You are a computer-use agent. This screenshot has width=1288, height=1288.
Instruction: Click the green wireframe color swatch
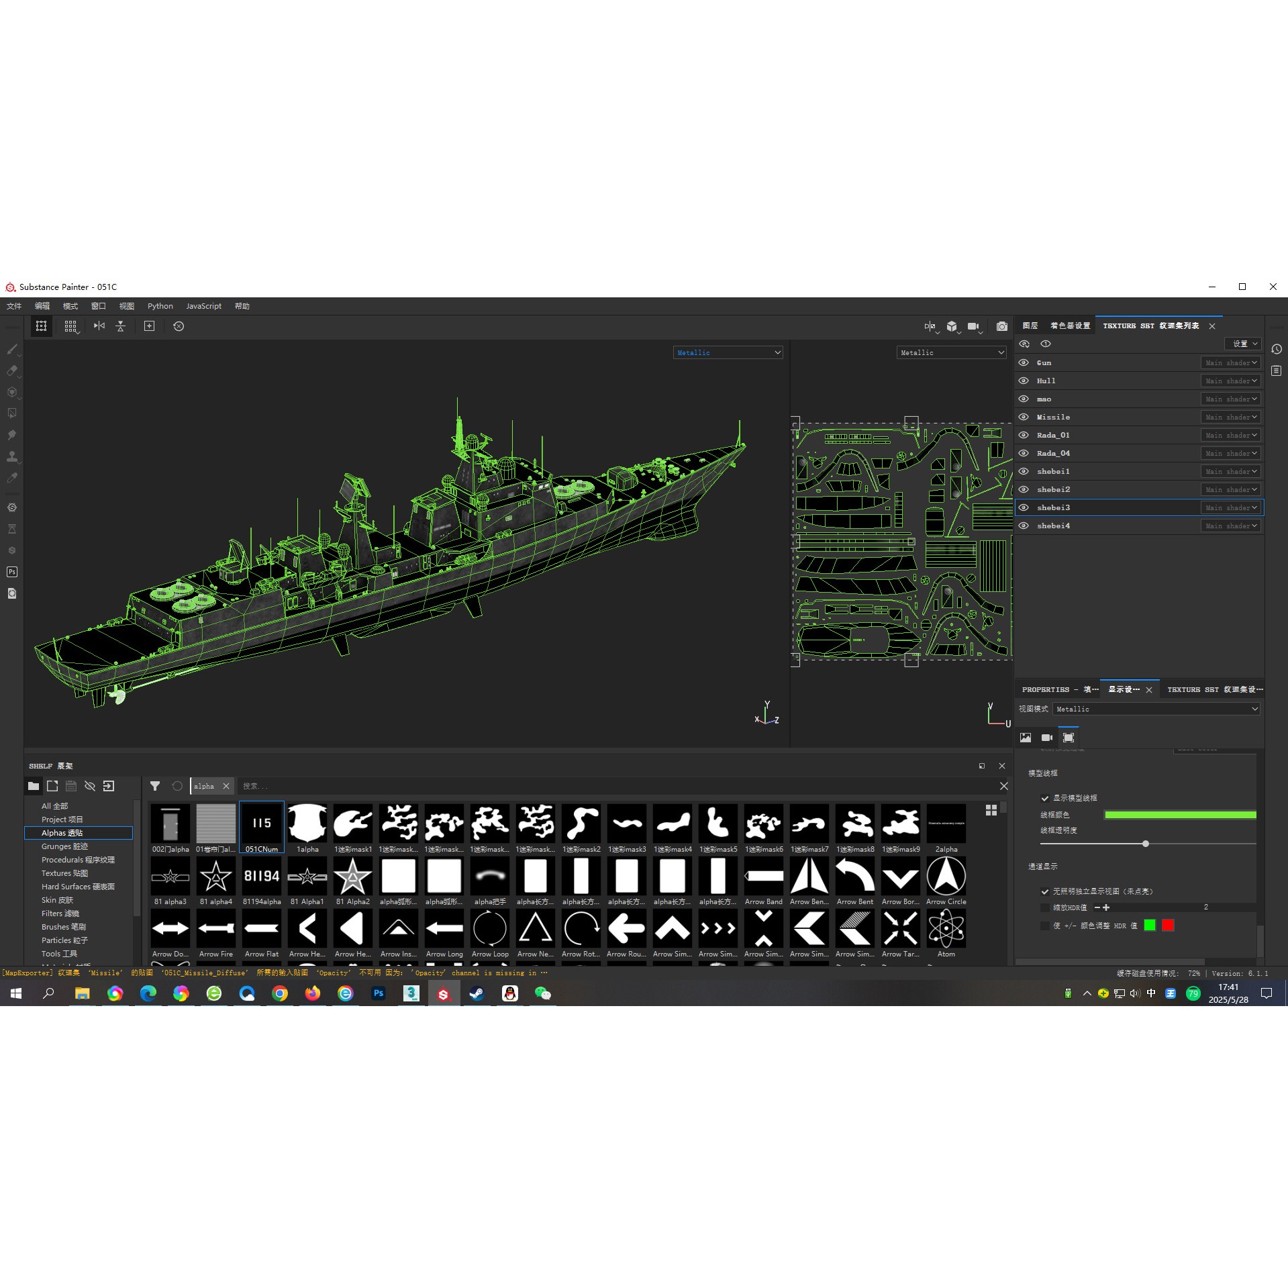click(x=1180, y=814)
